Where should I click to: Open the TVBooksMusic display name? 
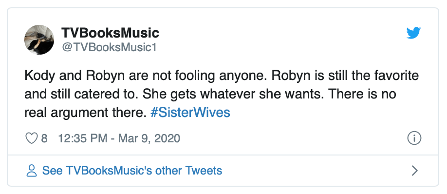110,33
